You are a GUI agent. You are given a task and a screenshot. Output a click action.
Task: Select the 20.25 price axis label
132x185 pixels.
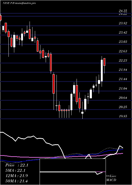(123, 107)
